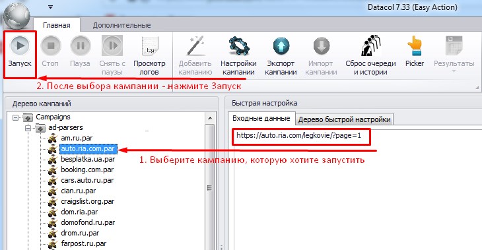Select cars.auto.ru.par campaign
This screenshot has width=482, height=250.
[x=87, y=180]
